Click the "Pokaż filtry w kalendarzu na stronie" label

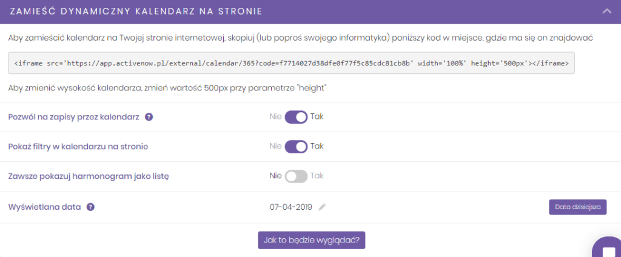[78, 147]
